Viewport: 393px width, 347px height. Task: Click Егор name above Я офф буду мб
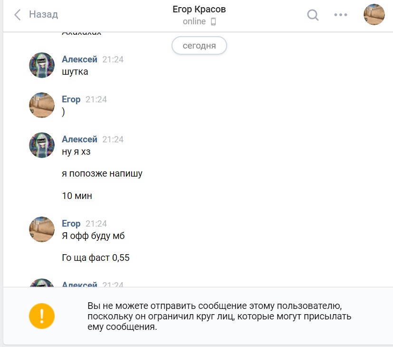coord(71,223)
